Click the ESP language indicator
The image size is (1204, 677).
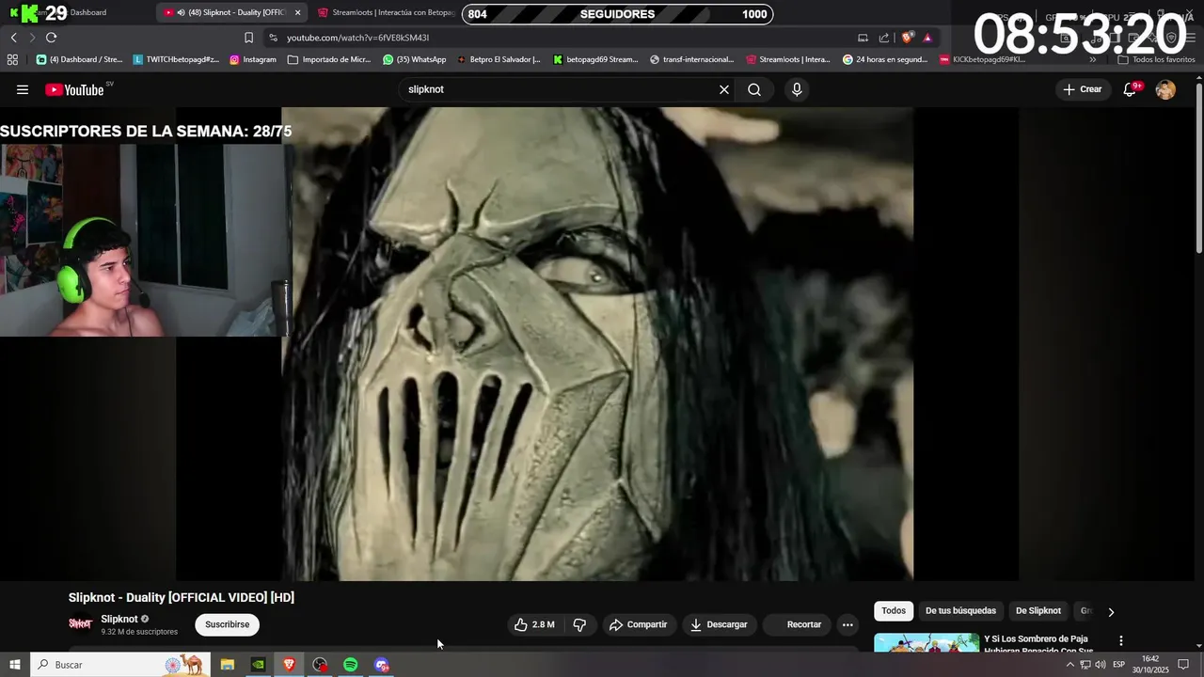pos(1118,665)
